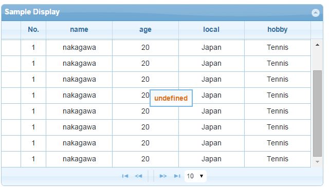This screenshot has height=187, width=329.
Task: Select the Japan cell in second row
Action: click(x=211, y=64)
